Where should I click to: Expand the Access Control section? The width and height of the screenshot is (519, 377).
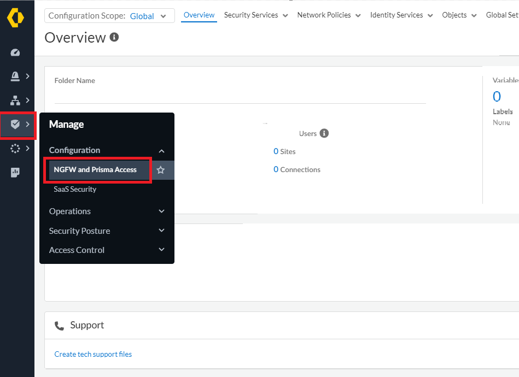(x=161, y=250)
